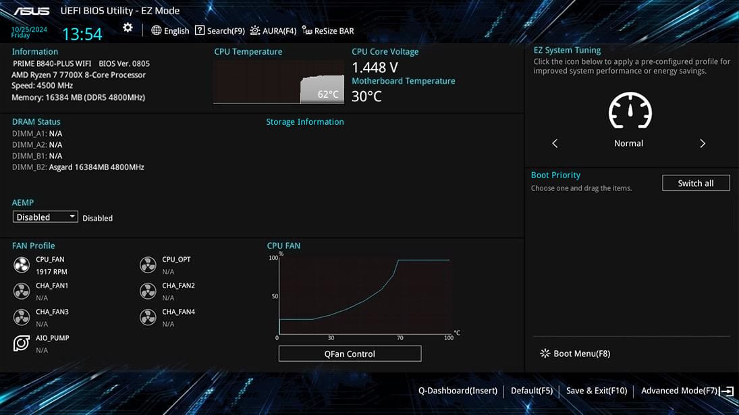Click the Speed: 4500 MHz line
739x415 pixels.
[x=43, y=86]
